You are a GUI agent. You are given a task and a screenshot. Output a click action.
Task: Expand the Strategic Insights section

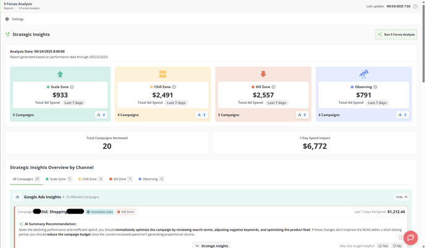tap(212, 246)
